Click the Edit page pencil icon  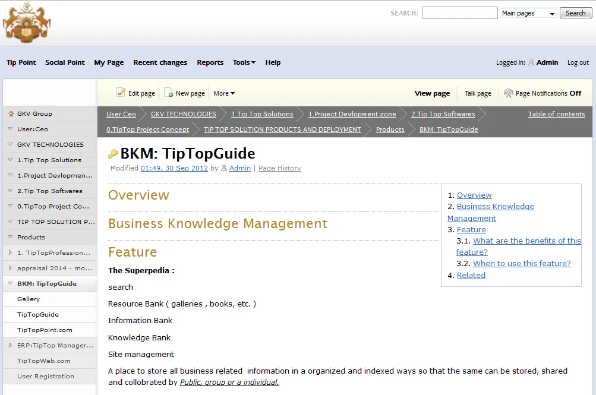coord(121,93)
